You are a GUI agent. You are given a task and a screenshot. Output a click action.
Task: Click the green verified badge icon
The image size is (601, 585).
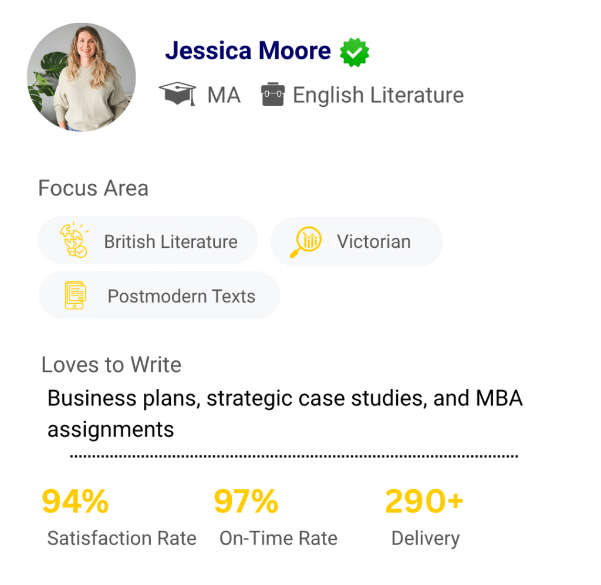point(354,52)
